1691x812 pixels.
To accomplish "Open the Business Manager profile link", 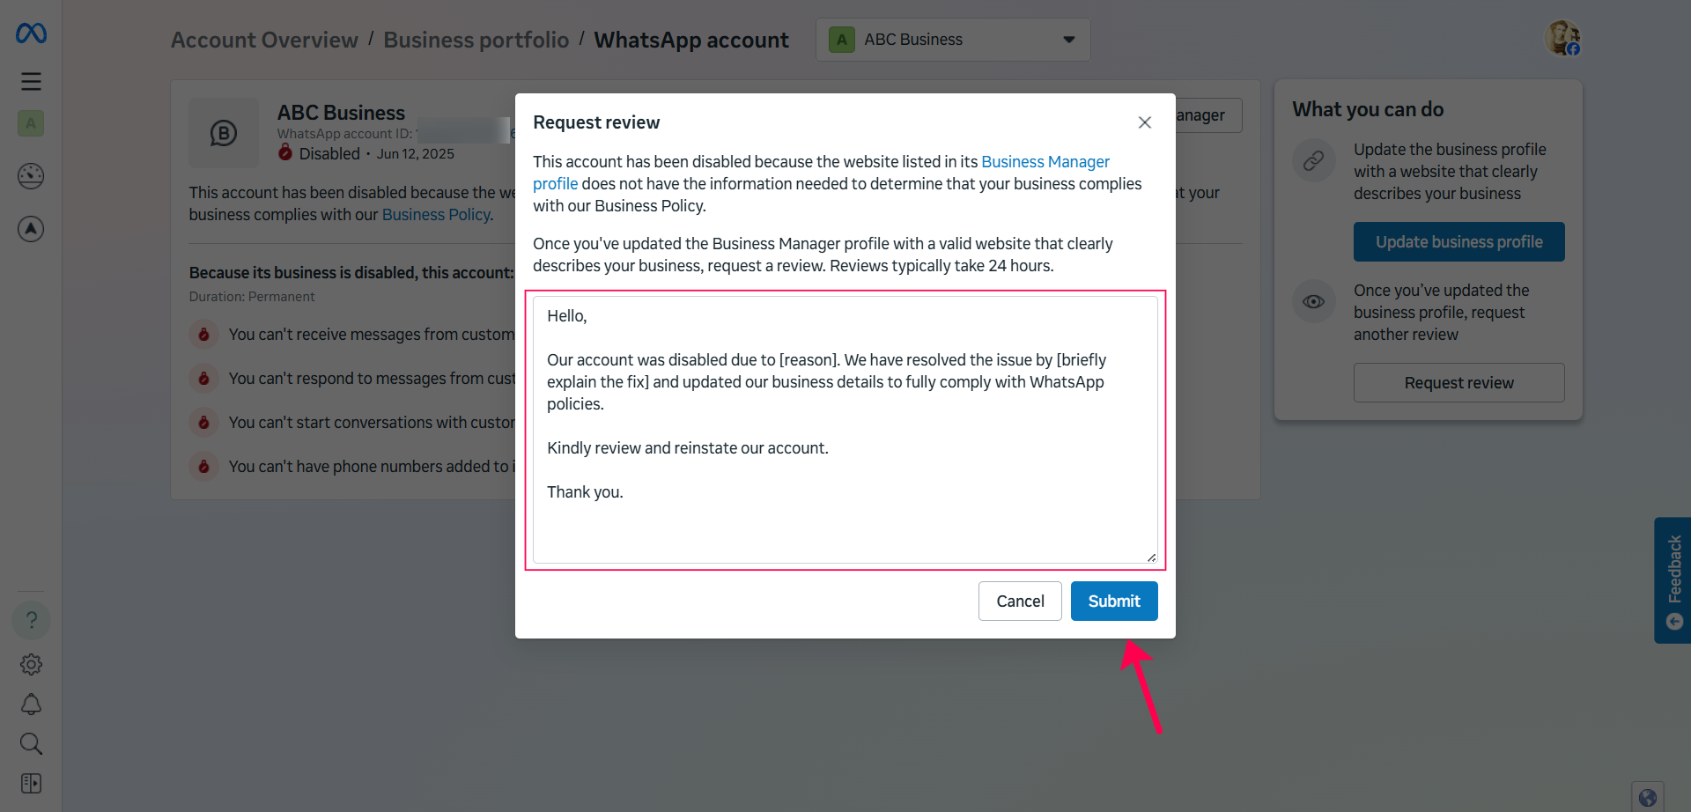I will point(1045,161).
